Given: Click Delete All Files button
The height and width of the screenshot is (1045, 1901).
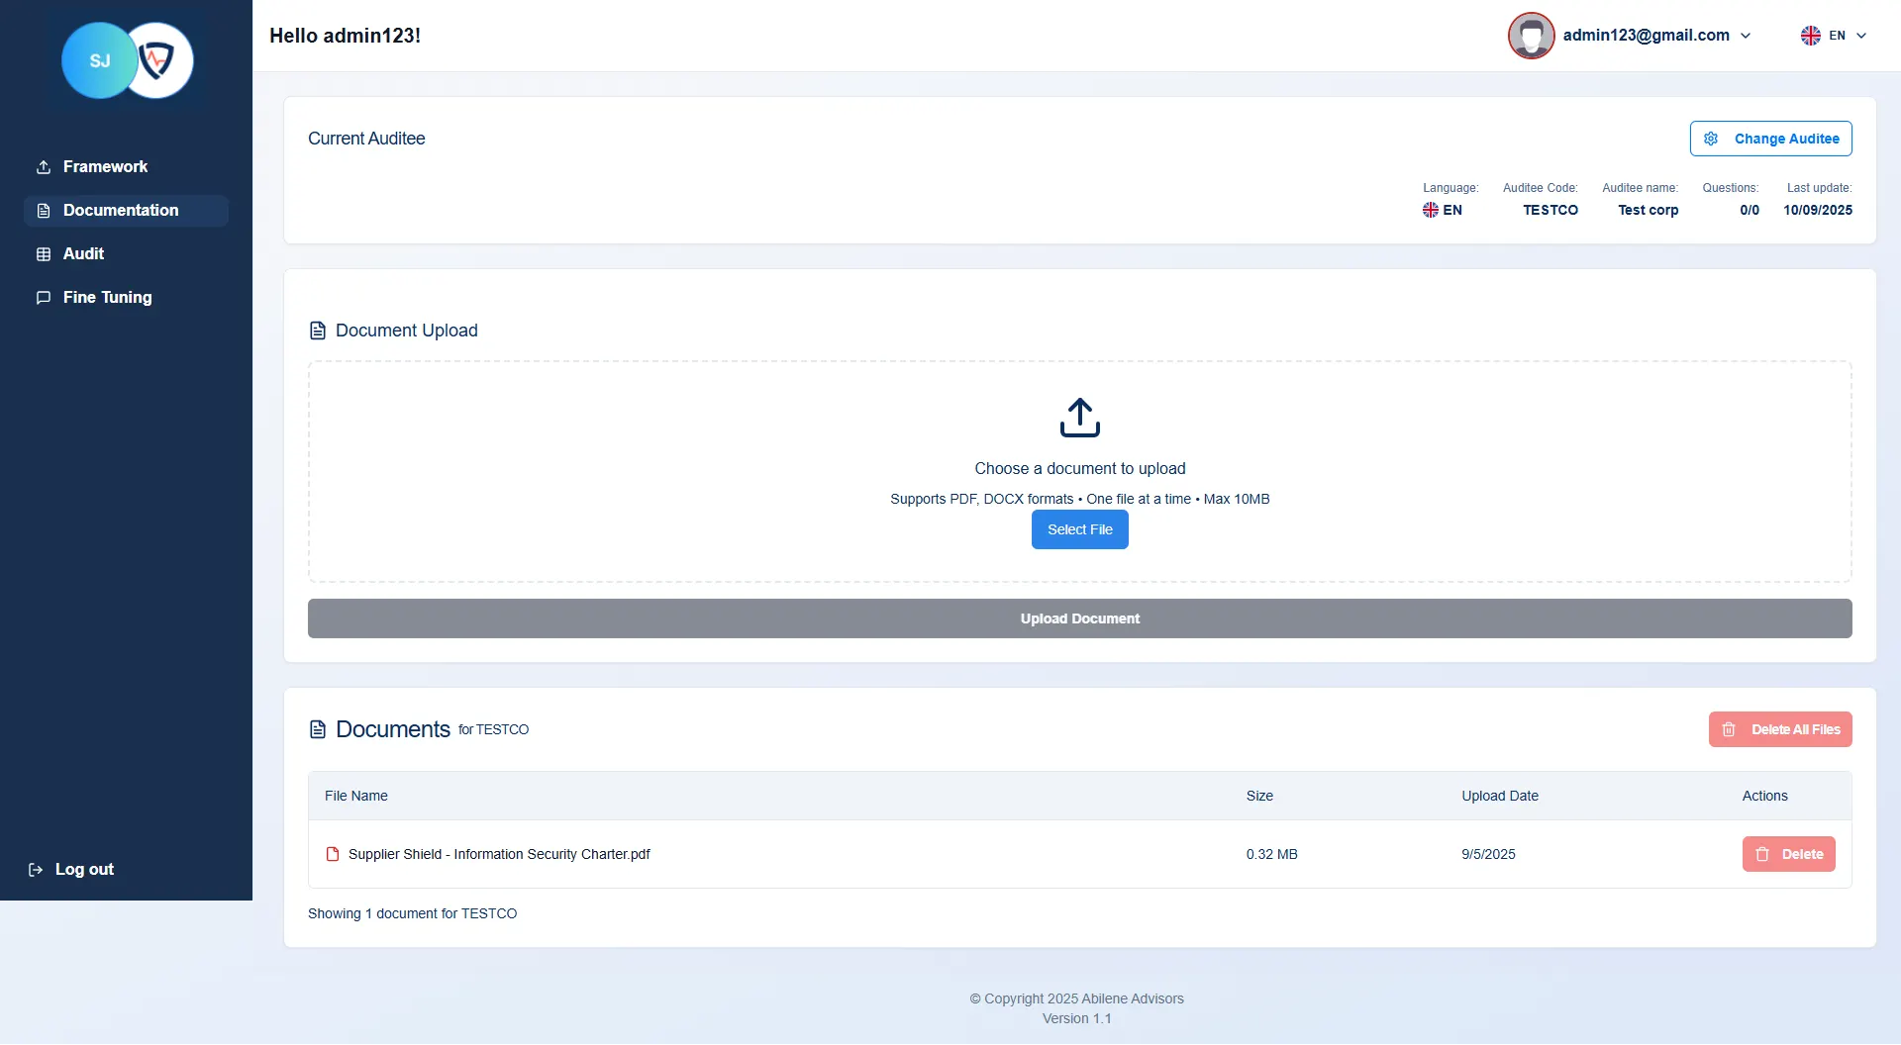Looking at the screenshot, I should (x=1779, y=729).
